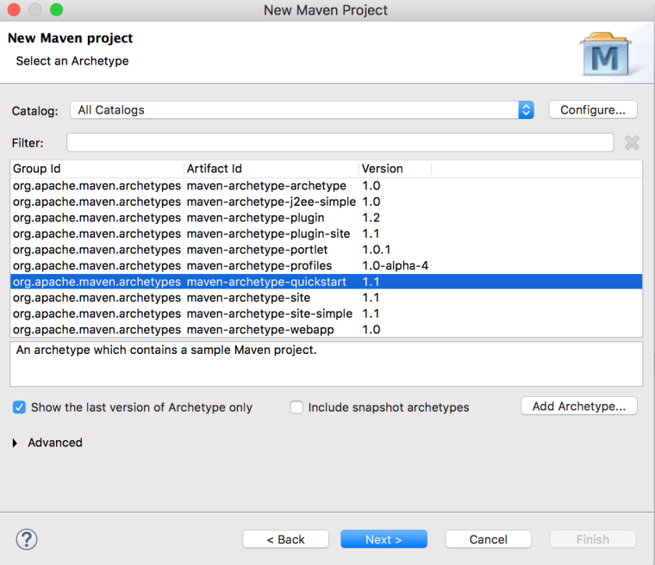The width and height of the screenshot is (655, 565).
Task: Select maven-archetype-profiles row
Action: pos(327,266)
